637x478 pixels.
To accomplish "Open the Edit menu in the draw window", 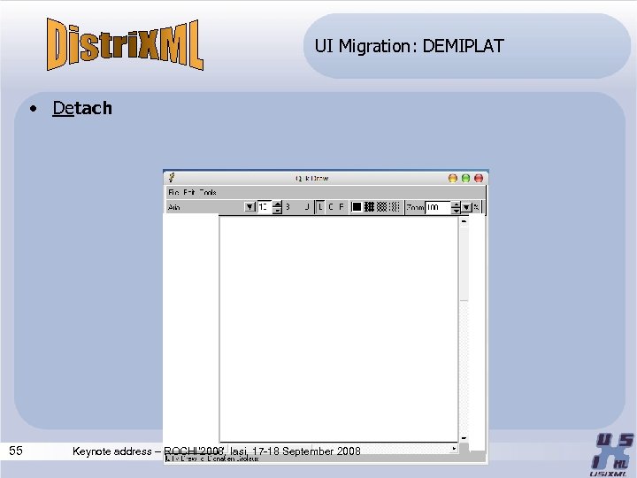I will (x=189, y=192).
